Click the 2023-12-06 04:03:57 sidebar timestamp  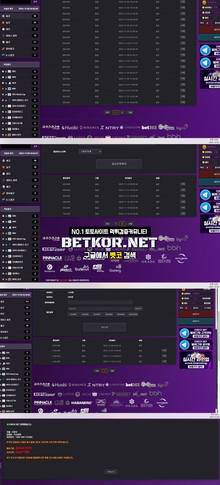(x=29, y=153)
